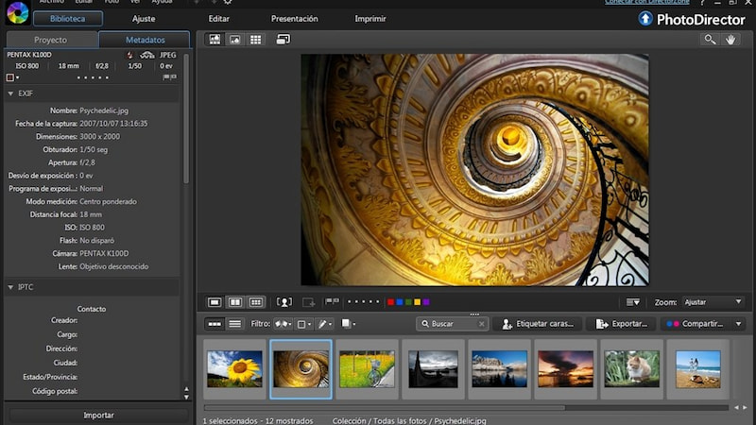The height and width of the screenshot is (425, 756).
Task: Click the left arrow of browser scrollbar
Action: (736, 408)
